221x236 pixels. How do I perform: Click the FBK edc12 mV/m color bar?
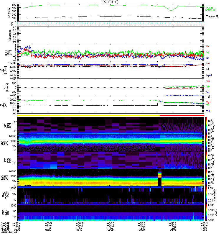206,195
